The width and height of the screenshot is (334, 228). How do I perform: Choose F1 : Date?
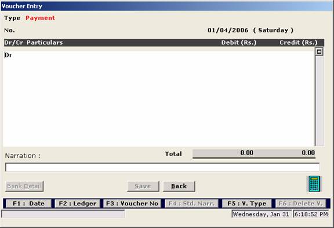point(28,204)
